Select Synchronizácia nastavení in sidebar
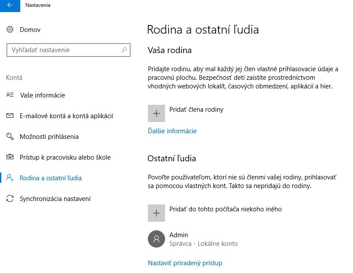Image resolution: width=353 pixels, height=273 pixels. pyautogui.click(x=55, y=199)
